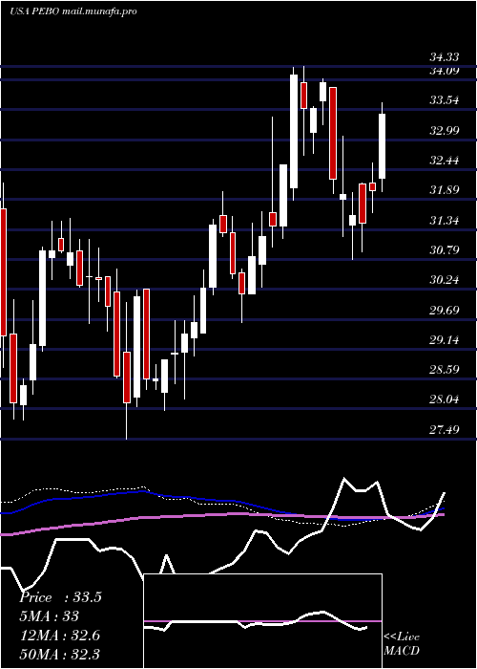Image resolution: width=477 pixels, height=669 pixels.
Task: Click the 28.59 price axis label
Action: 444,370
